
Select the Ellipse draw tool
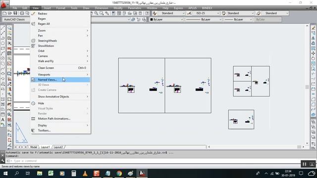click(3, 74)
